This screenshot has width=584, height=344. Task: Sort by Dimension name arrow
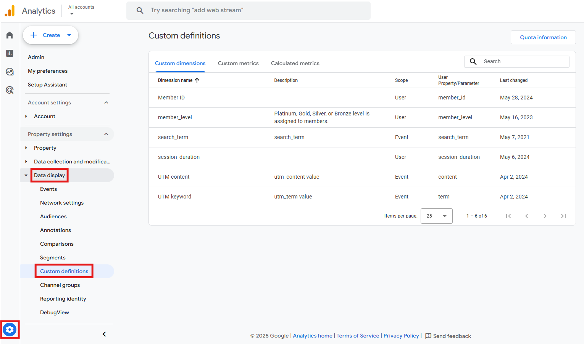coord(197,80)
